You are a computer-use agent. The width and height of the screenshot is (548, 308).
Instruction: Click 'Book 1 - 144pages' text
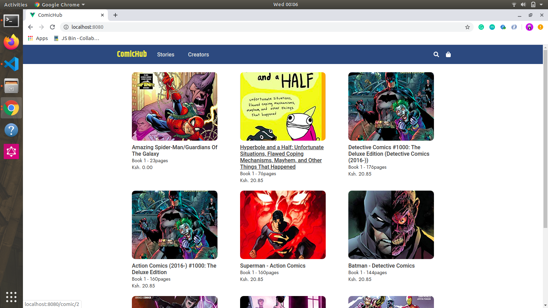pos(368,272)
